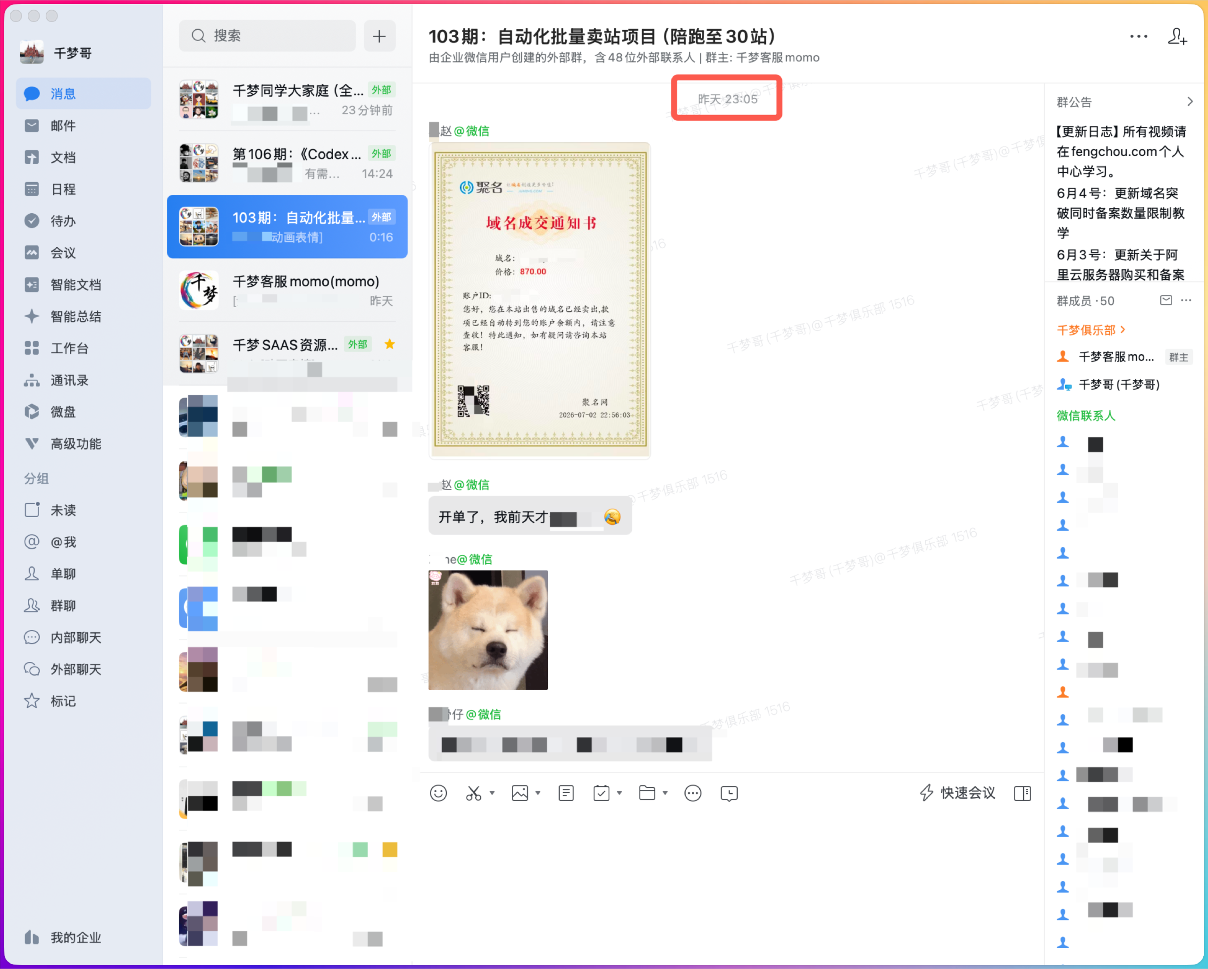Click the to-do checkmark calendar icon

pos(601,793)
